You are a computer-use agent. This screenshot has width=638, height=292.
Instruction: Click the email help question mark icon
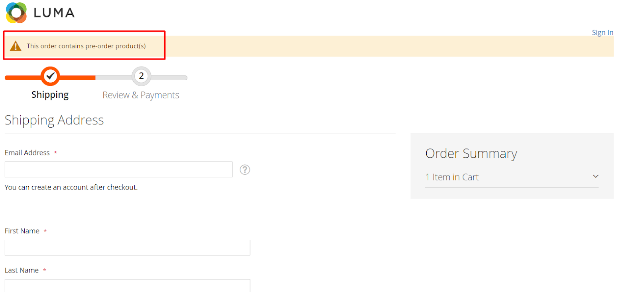tap(245, 170)
